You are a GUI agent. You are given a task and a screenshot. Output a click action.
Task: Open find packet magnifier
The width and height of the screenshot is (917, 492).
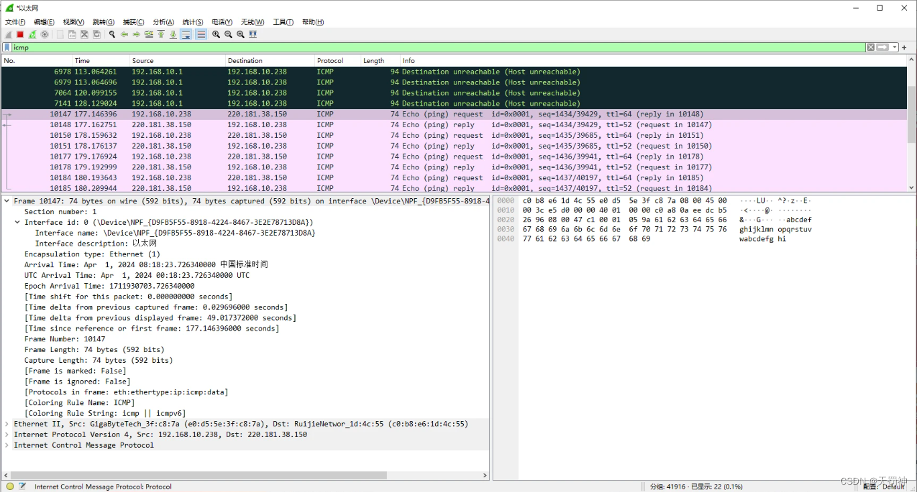point(112,34)
